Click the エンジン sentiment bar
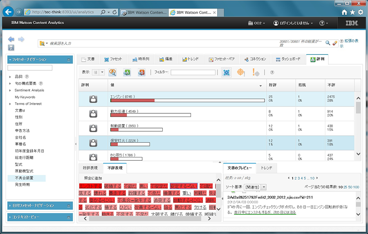 (188, 101)
